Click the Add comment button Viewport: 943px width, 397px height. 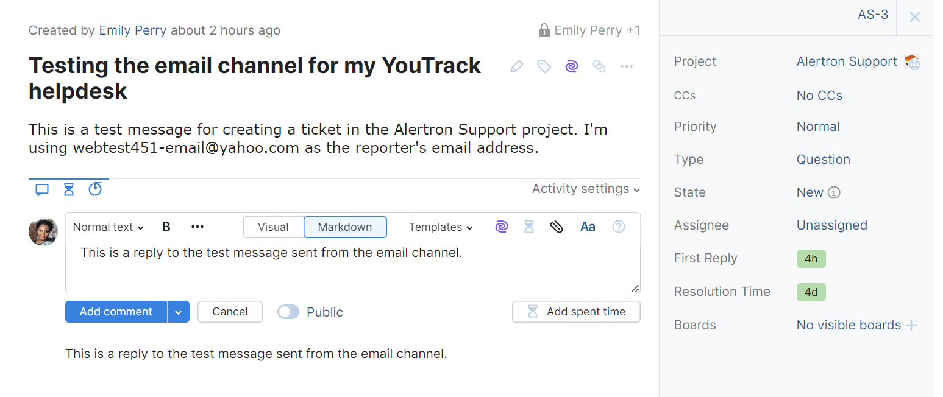click(x=116, y=312)
